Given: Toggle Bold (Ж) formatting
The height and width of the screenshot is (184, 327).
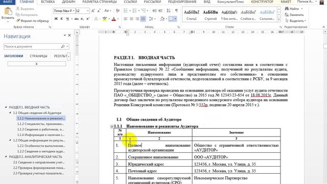Looking at the screenshot, I should [56, 19].
